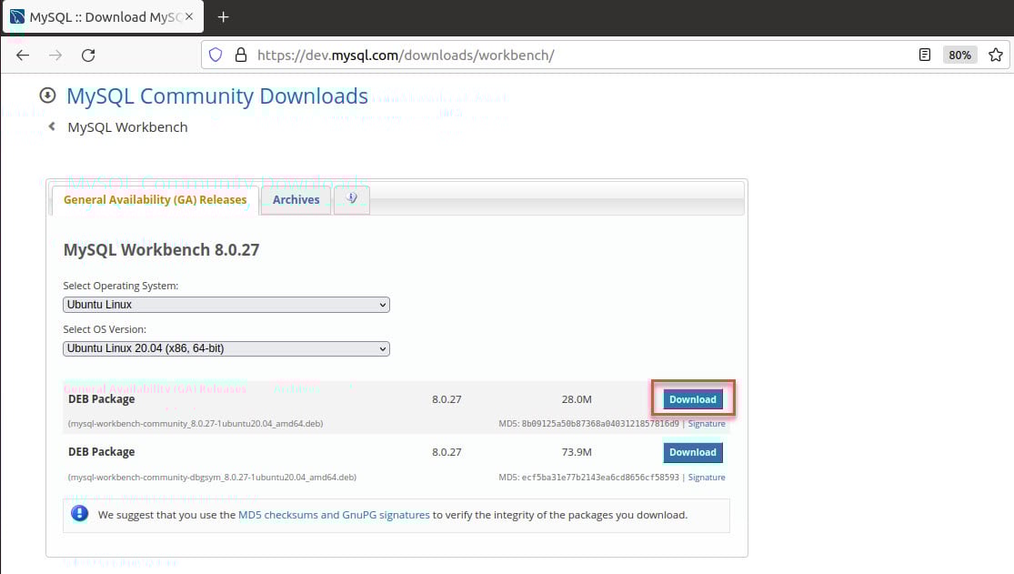Click the blue exclamation info icon
Screen dimensions: 1014x574
(x=79, y=514)
